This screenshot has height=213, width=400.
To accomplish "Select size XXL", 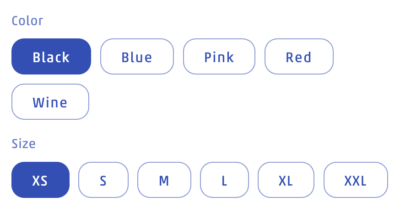I will point(356,180).
